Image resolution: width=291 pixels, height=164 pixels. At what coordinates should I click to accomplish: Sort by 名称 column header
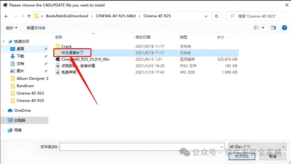[59, 37]
